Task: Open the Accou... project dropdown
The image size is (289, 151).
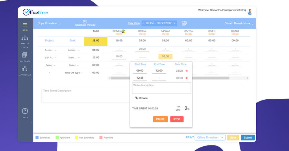Action: [51, 50]
